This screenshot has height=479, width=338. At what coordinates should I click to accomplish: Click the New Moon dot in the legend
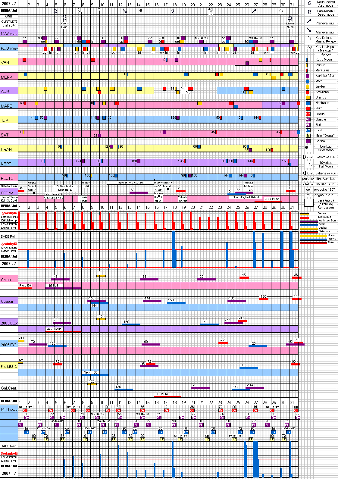[307, 148]
